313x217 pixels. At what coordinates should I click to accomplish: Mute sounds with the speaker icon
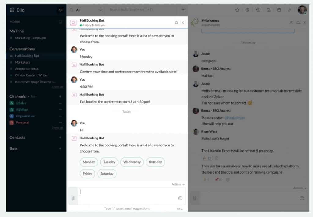60,10
